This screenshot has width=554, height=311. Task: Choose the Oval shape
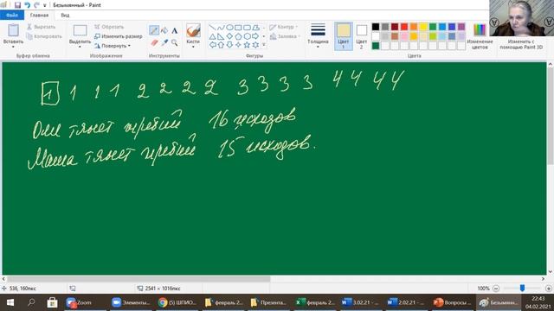(229, 28)
